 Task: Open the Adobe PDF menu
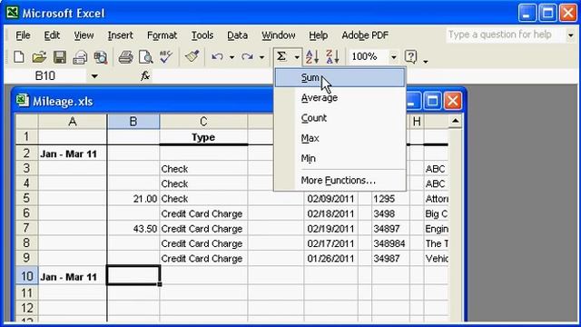tap(365, 35)
